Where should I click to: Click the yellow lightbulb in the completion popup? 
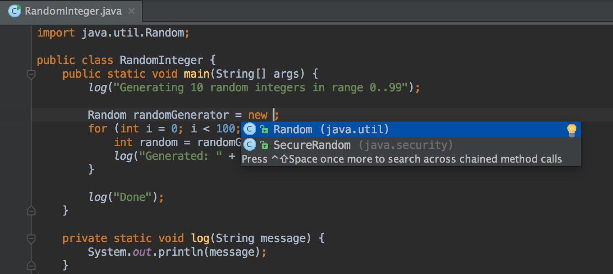572,129
